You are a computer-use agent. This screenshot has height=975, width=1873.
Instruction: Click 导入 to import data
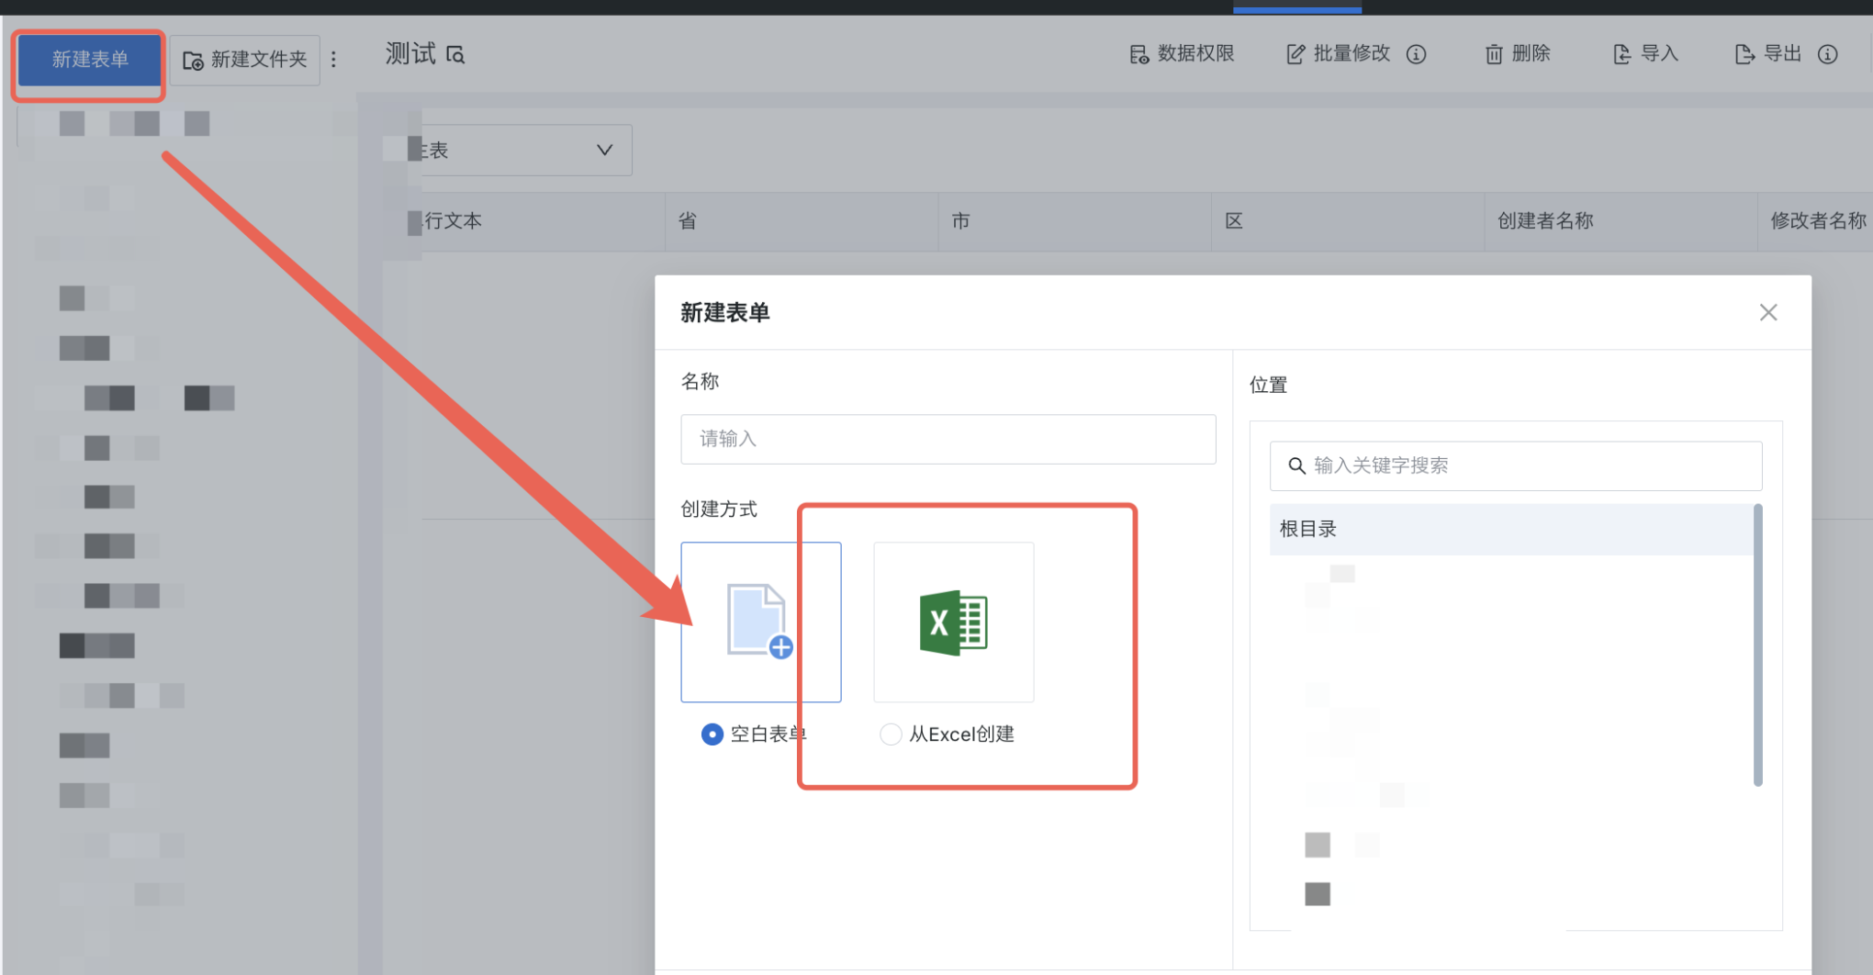coord(1645,54)
